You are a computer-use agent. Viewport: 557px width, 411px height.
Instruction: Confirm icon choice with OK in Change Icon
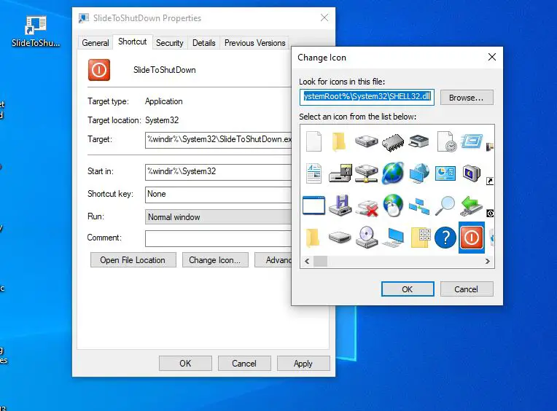tap(408, 289)
